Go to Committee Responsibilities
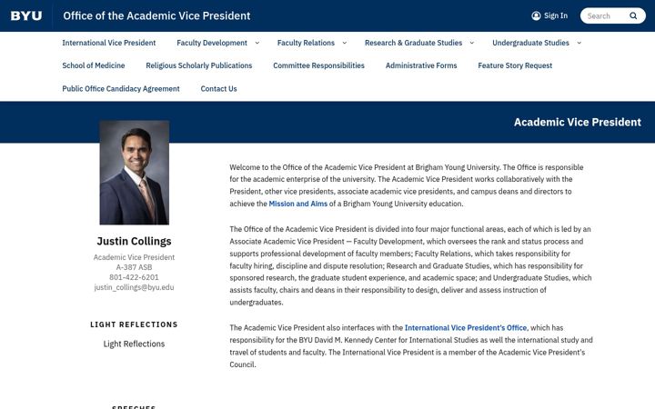 318,65
